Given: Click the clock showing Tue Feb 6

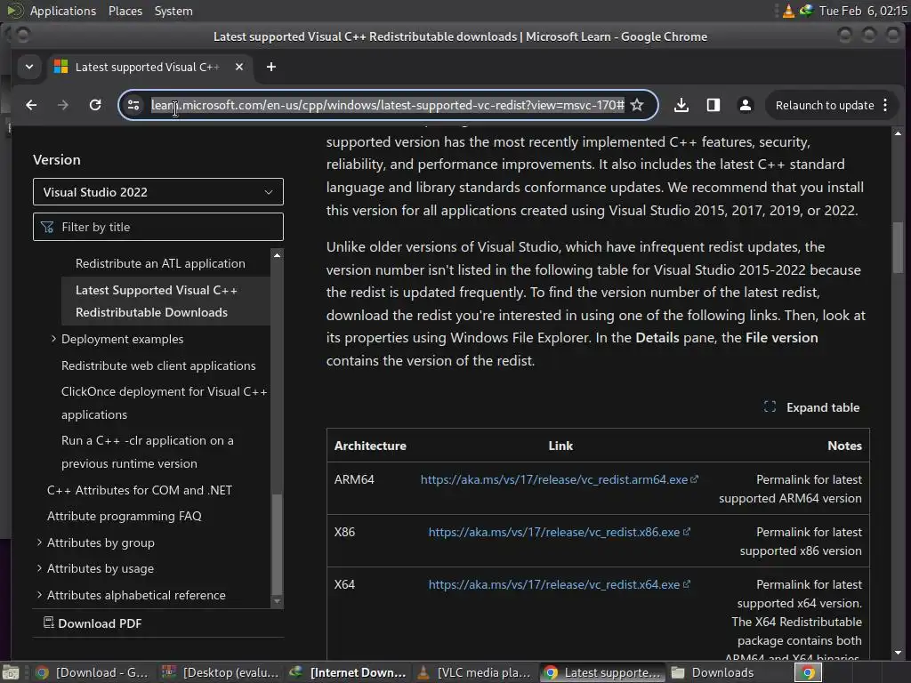Looking at the screenshot, I should (863, 11).
